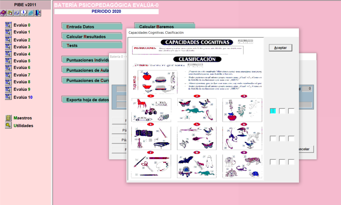Click the blue fax machine toolbar icon
Screen dimensions: 341x205
(x=17, y=13)
